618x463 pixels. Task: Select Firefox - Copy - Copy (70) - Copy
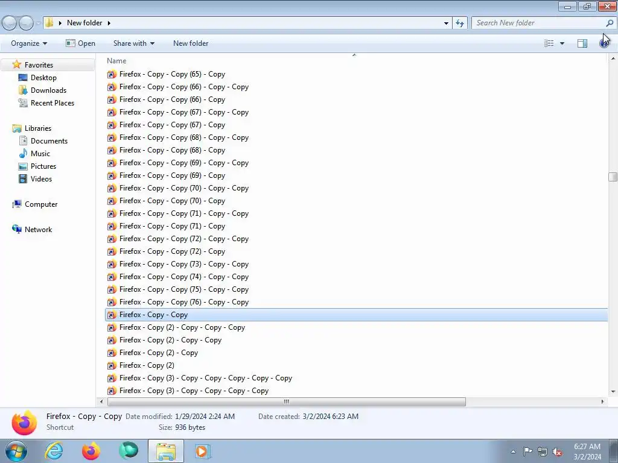pyautogui.click(x=166, y=201)
